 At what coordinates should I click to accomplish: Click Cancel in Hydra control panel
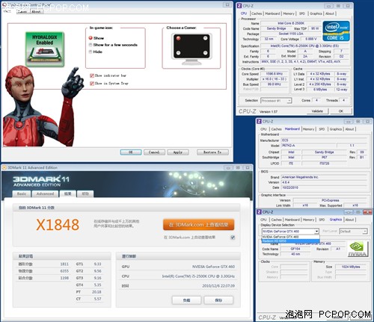[154, 152]
